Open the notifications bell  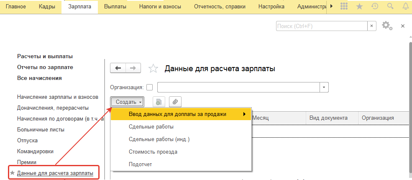405,6
